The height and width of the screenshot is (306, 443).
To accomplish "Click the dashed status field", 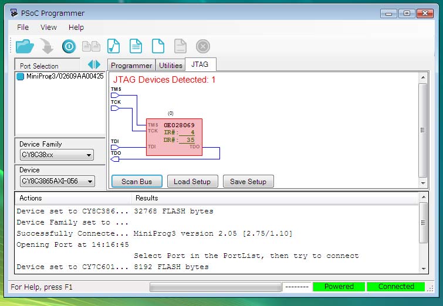I will point(297,287).
